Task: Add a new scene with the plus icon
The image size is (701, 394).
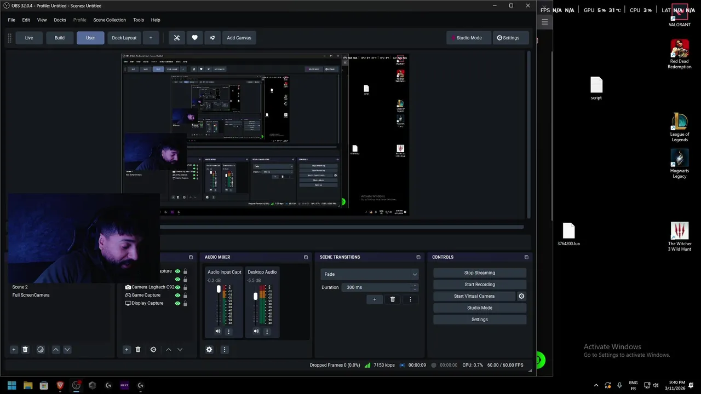Action: pos(14,350)
